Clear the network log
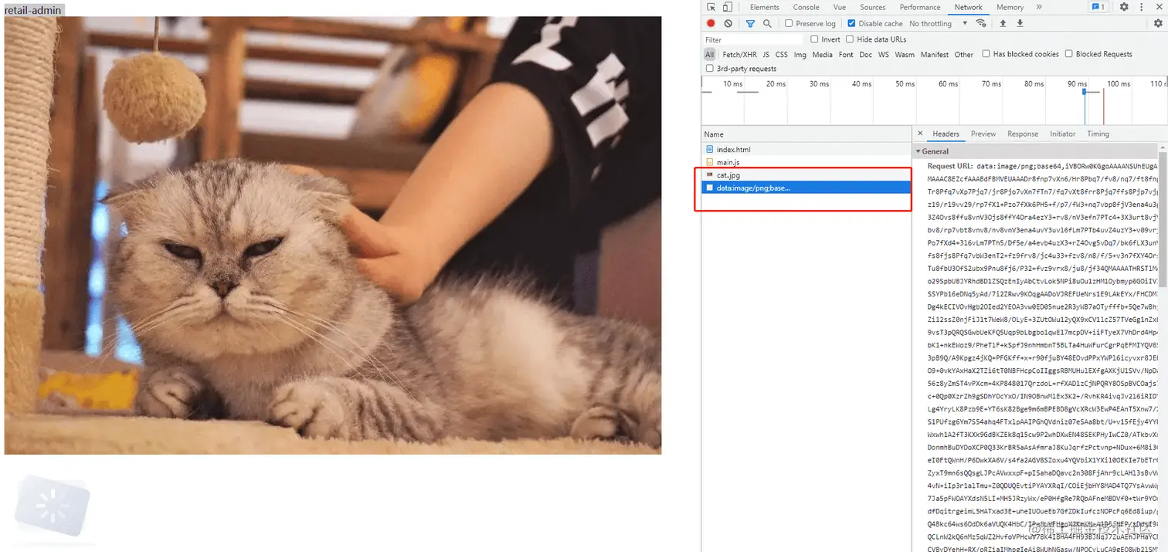Screen dimensions: 1168x552 (x=728, y=23)
